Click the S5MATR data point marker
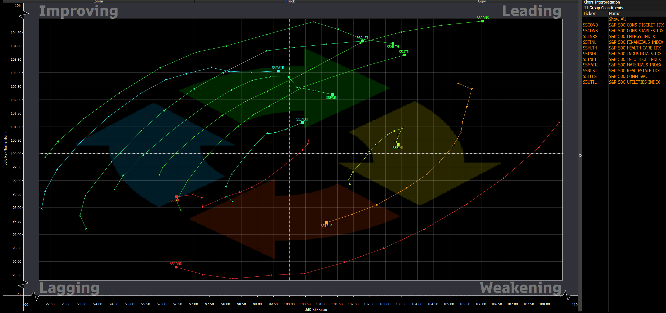666x313 pixels. pos(278,71)
